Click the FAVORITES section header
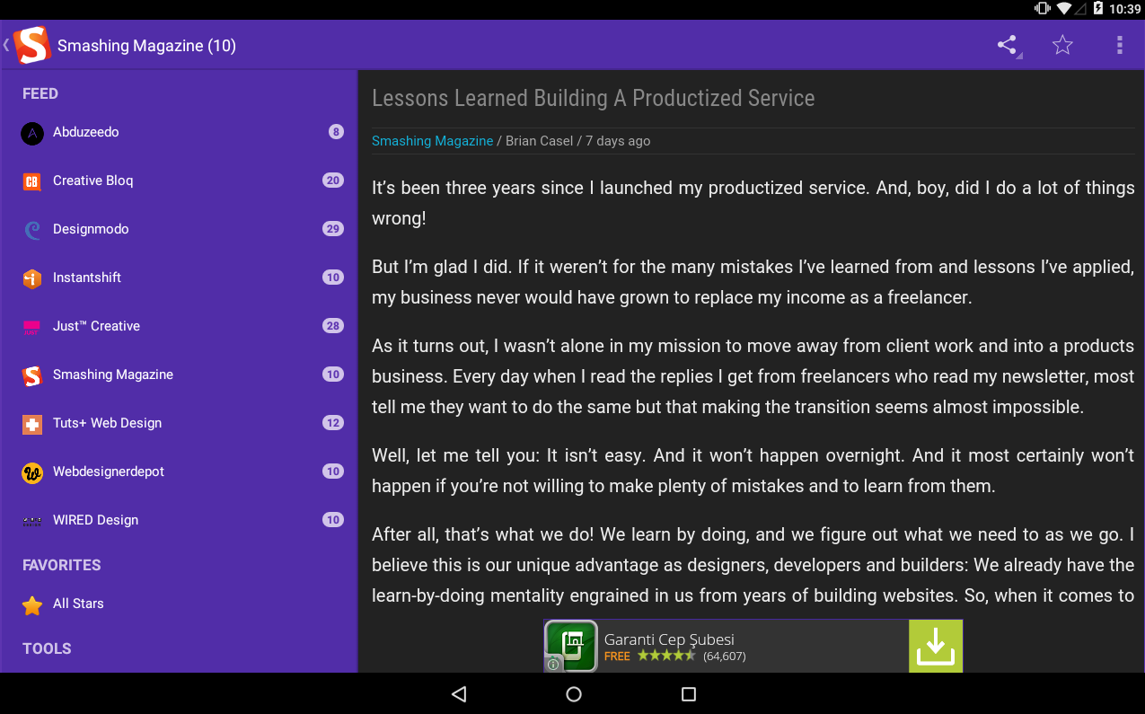This screenshot has height=714, width=1145. pos(62,565)
